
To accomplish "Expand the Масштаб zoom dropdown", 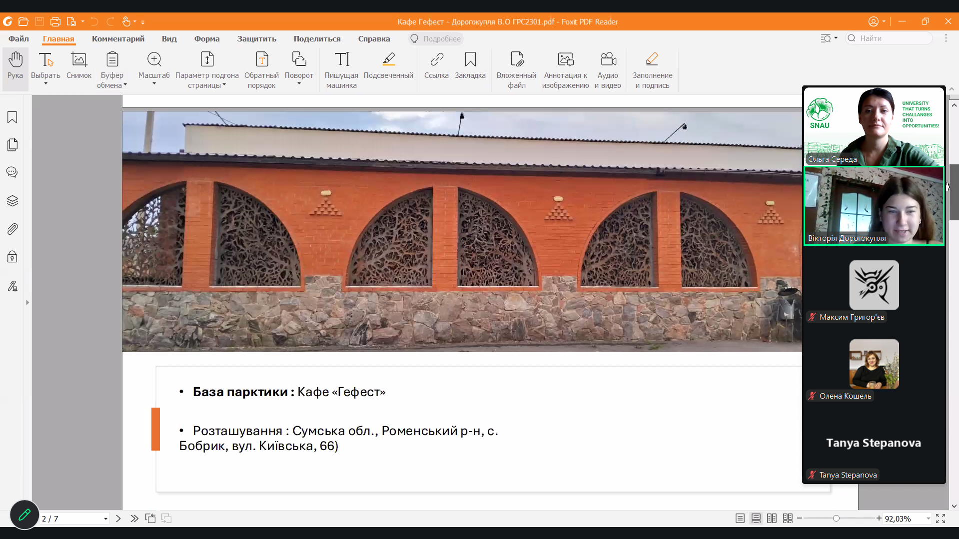I will click(154, 84).
